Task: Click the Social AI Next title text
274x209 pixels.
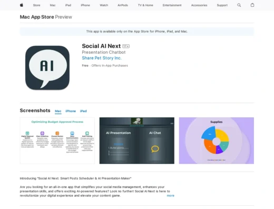Action: tap(101, 46)
